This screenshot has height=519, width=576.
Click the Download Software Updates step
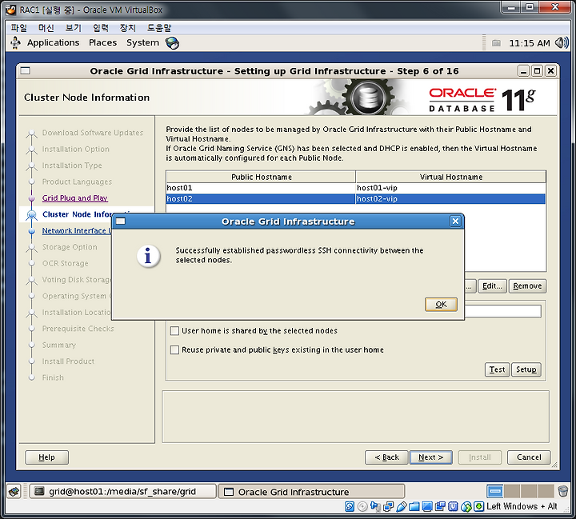tap(93, 133)
